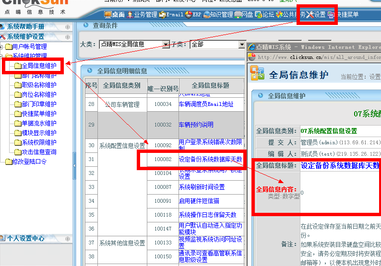Collapse the 系统帮助手册 sidebar panel

[x=68, y=27]
